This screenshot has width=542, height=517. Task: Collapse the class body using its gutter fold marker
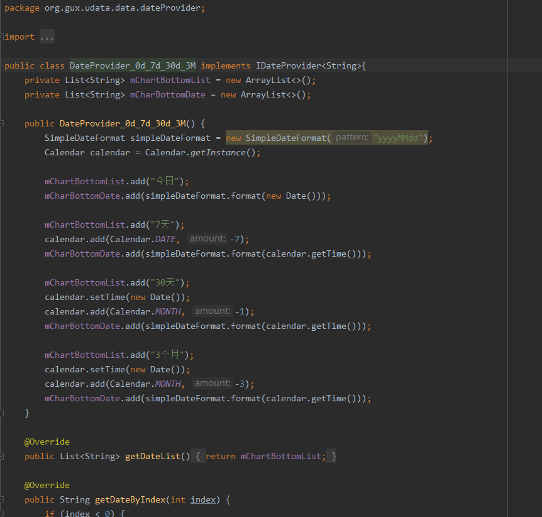tap(4, 65)
